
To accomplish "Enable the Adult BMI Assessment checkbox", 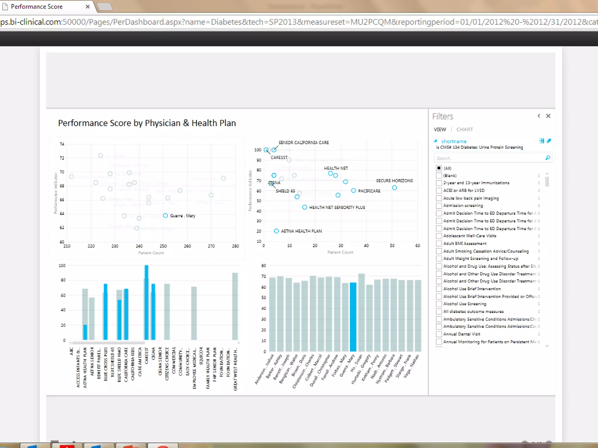I will click(439, 243).
